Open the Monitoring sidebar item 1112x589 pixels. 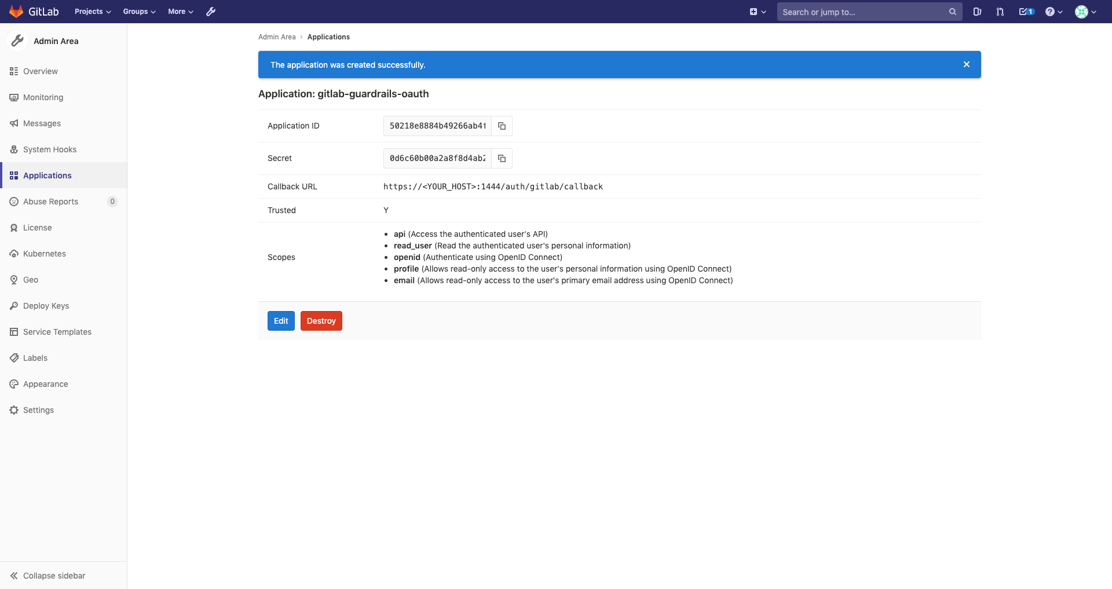64,97
